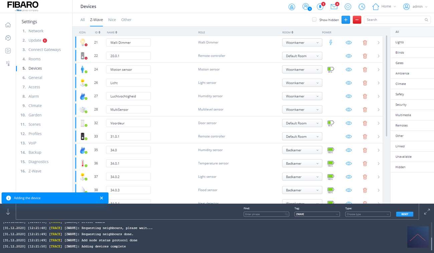Toggle visibility of Motion sensor device
This screenshot has height=253, width=434.
349,70
